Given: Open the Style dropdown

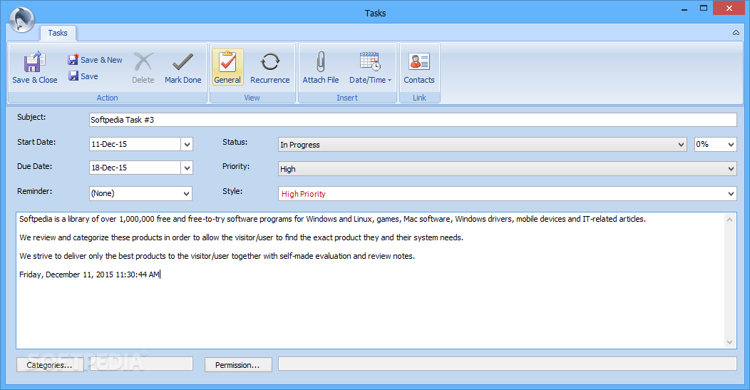Looking at the screenshot, I should click(731, 194).
